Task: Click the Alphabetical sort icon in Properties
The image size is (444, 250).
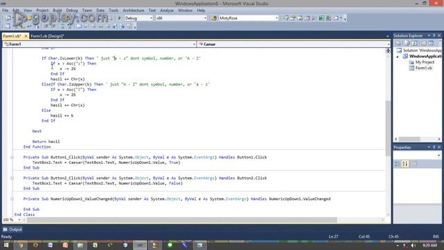Action: (405, 164)
